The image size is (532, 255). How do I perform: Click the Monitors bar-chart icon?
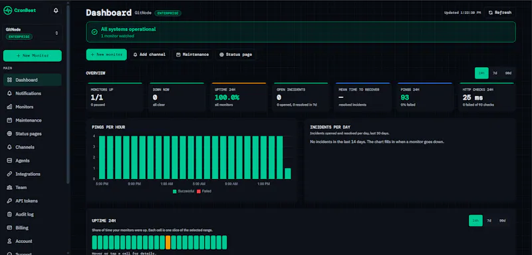click(9, 107)
